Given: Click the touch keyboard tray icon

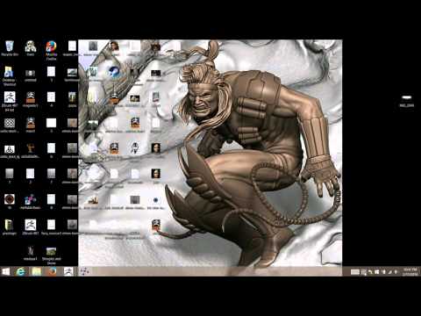Looking at the screenshot, I should pyautogui.click(x=355, y=272).
